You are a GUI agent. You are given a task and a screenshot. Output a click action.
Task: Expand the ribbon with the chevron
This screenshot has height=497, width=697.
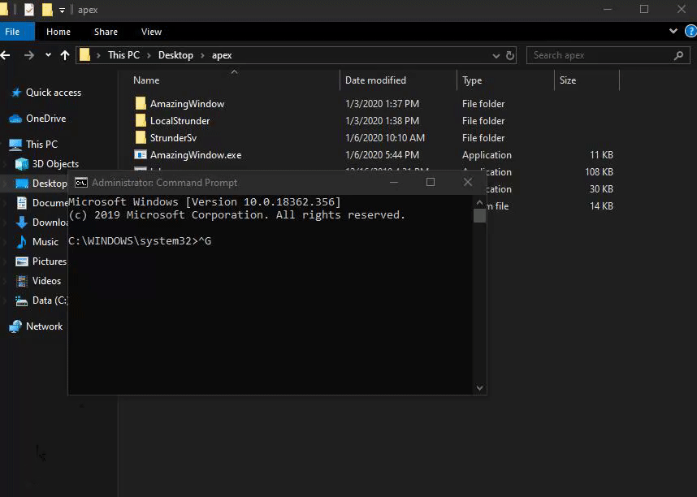(x=673, y=31)
